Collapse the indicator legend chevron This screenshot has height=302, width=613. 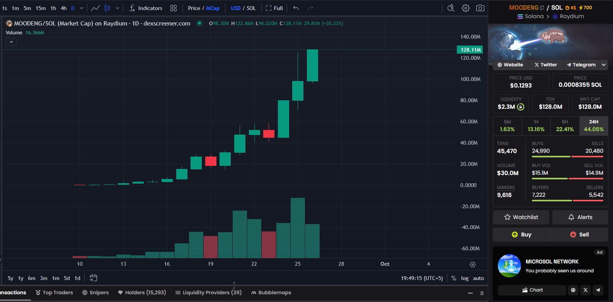pos(11,42)
